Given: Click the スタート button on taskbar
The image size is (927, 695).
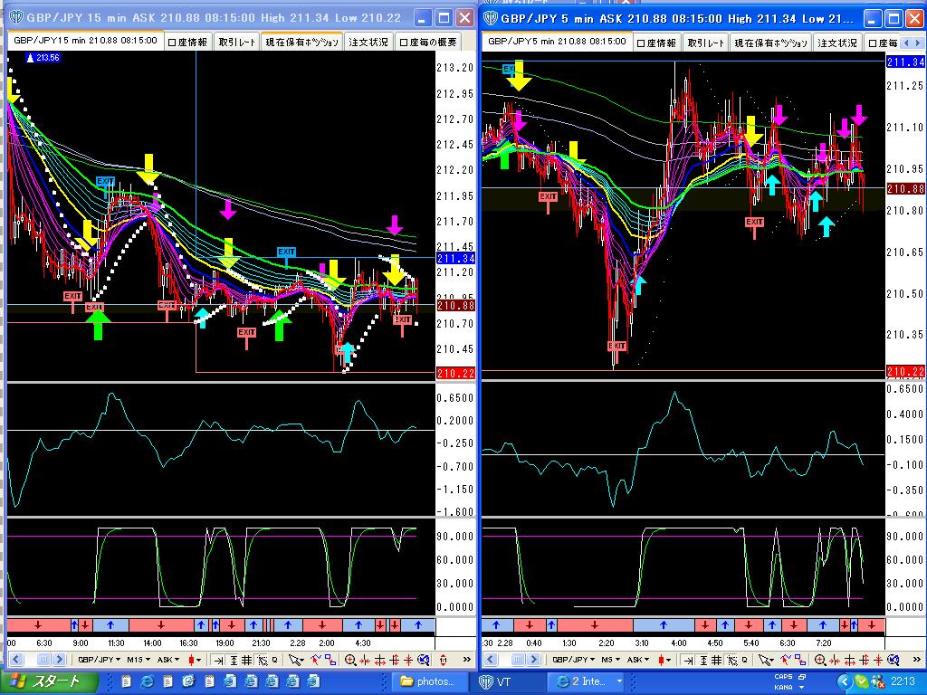Looking at the screenshot, I should pyautogui.click(x=49, y=682).
